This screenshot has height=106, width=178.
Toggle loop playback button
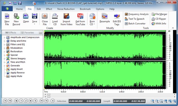coord(26,101)
